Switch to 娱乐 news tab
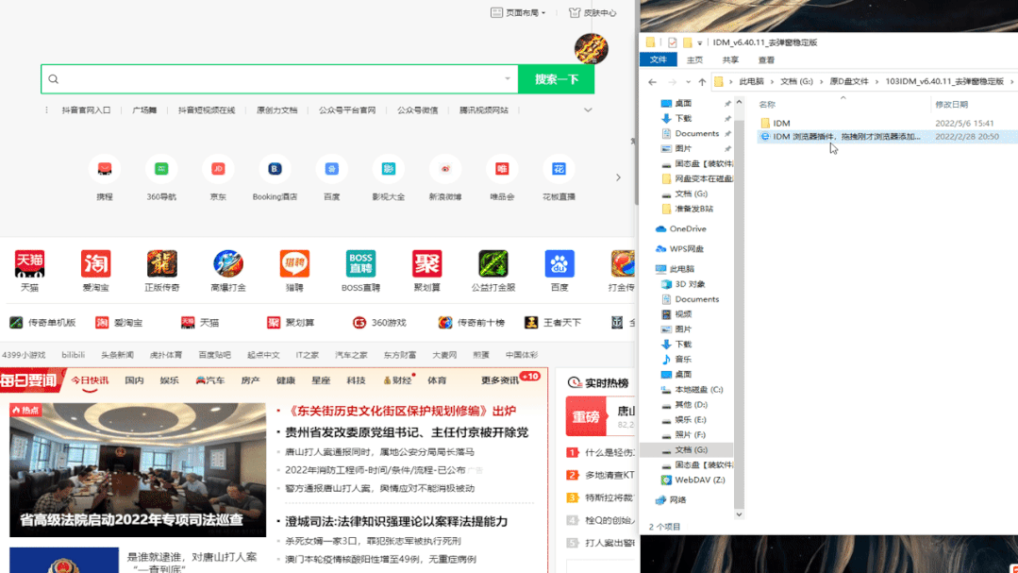Viewport: 1018px width, 573px height. [170, 380]
